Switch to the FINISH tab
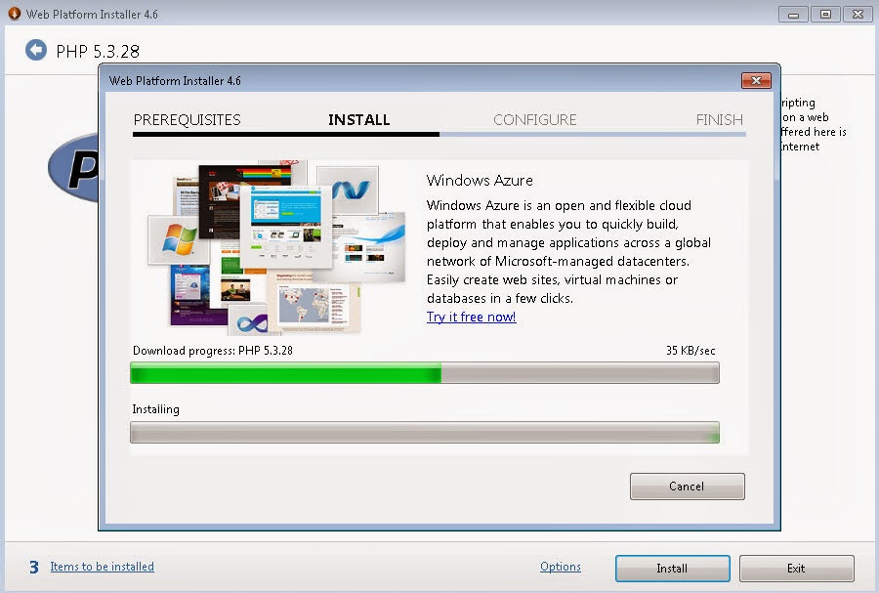This screenshot has width=879, height=593. tap(718, 119)
